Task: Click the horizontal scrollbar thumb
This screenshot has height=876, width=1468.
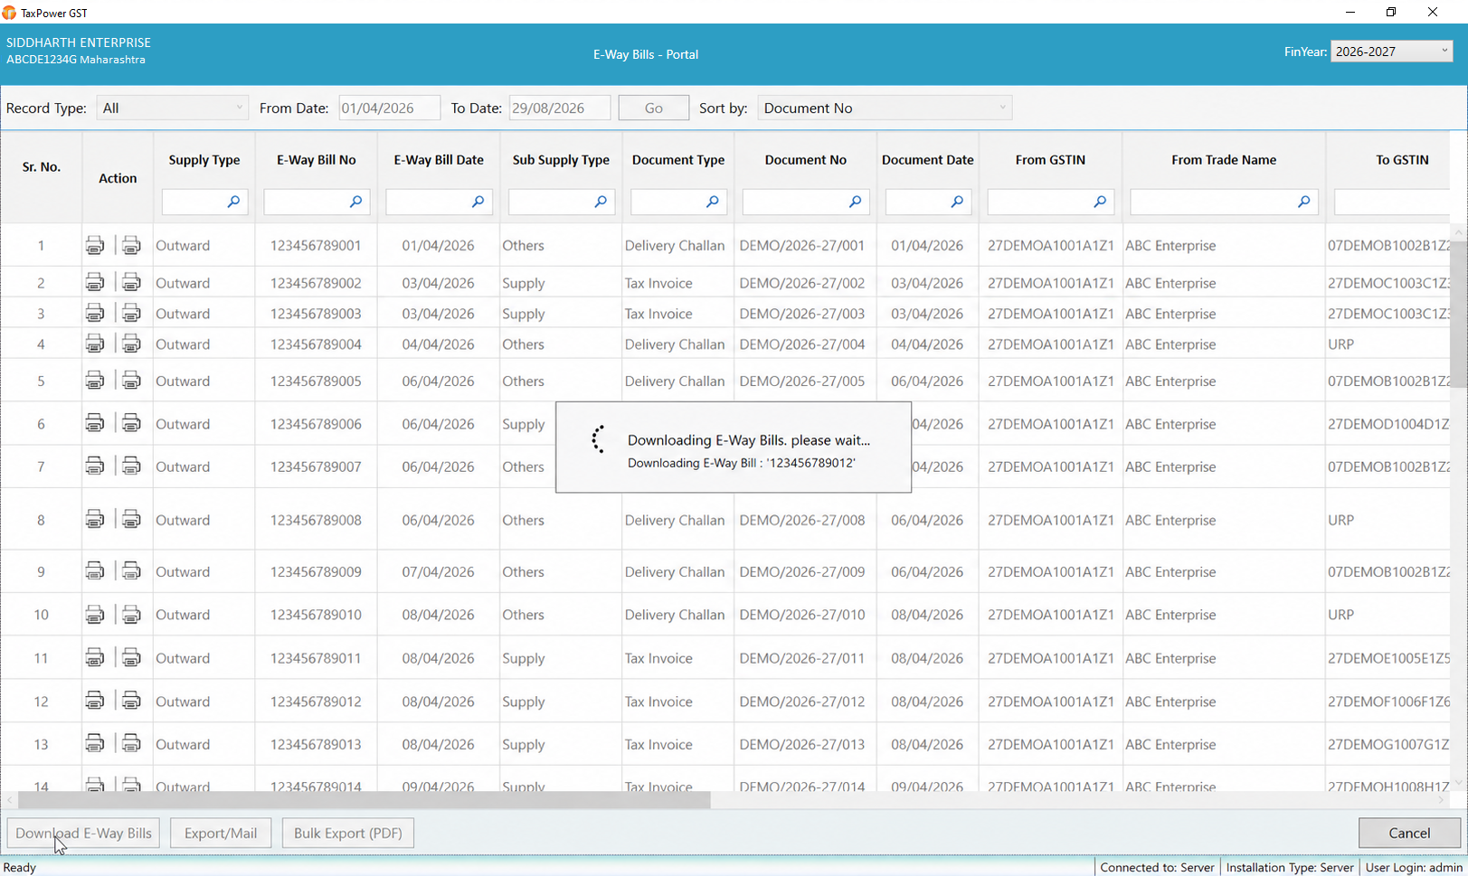Action: (365, 800)
